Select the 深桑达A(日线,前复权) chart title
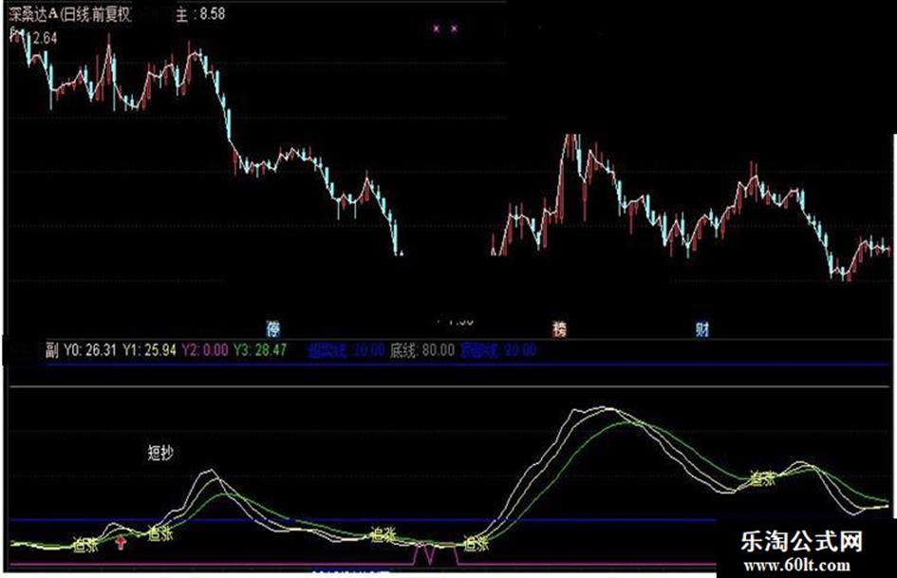897x578 pixels. pyautogui.click(x=70, y=13)
